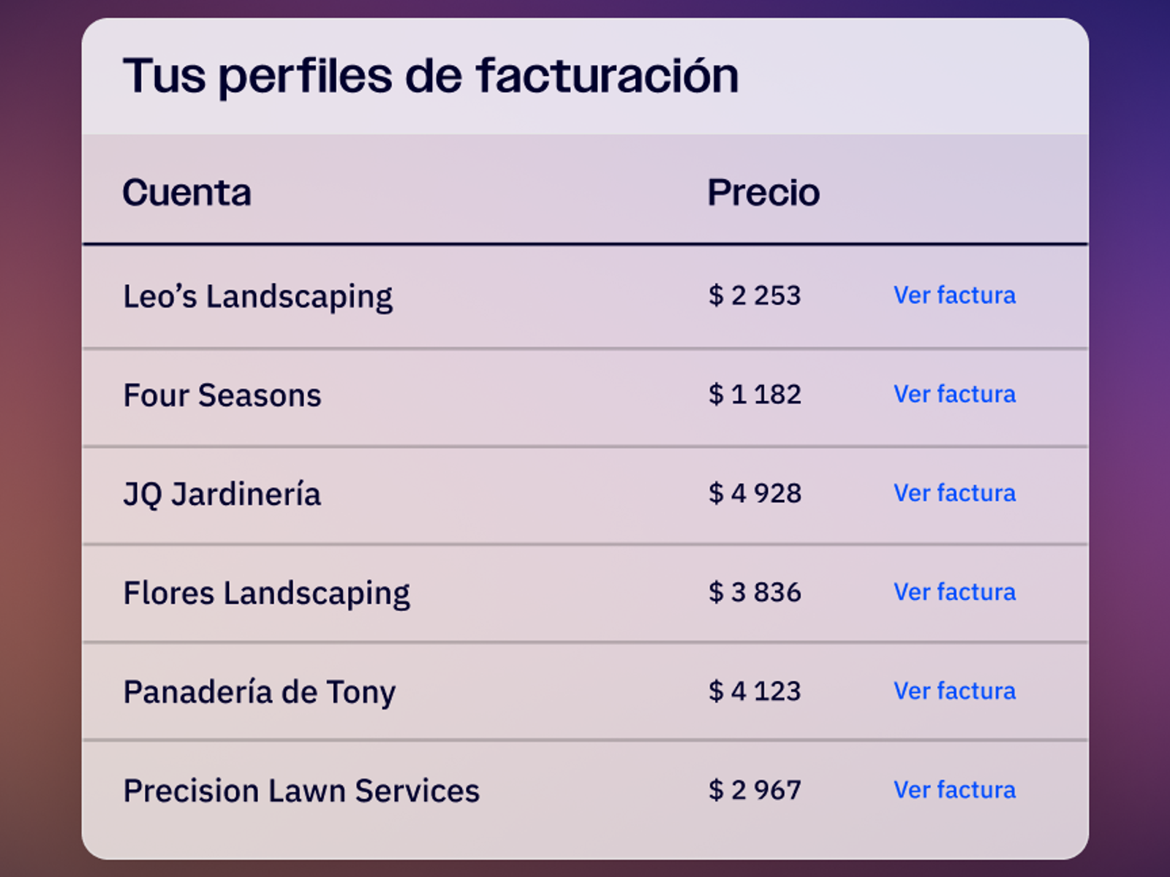View the invoice link for Four Seasons
Screen dimensions: 1170x877
click(x=954, y=394)
